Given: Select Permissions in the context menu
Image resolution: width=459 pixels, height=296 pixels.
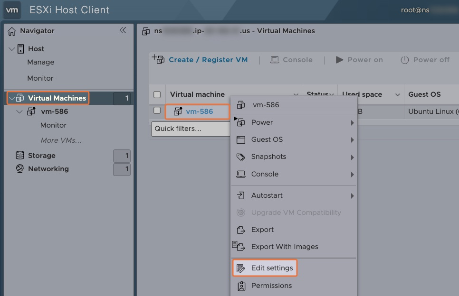Looking at the screenshot, I should (294, 286).
